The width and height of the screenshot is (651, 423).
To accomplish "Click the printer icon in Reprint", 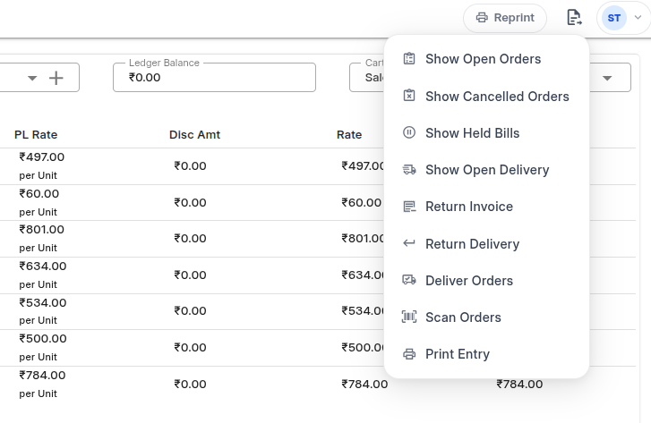I will [x=482, y=18].
